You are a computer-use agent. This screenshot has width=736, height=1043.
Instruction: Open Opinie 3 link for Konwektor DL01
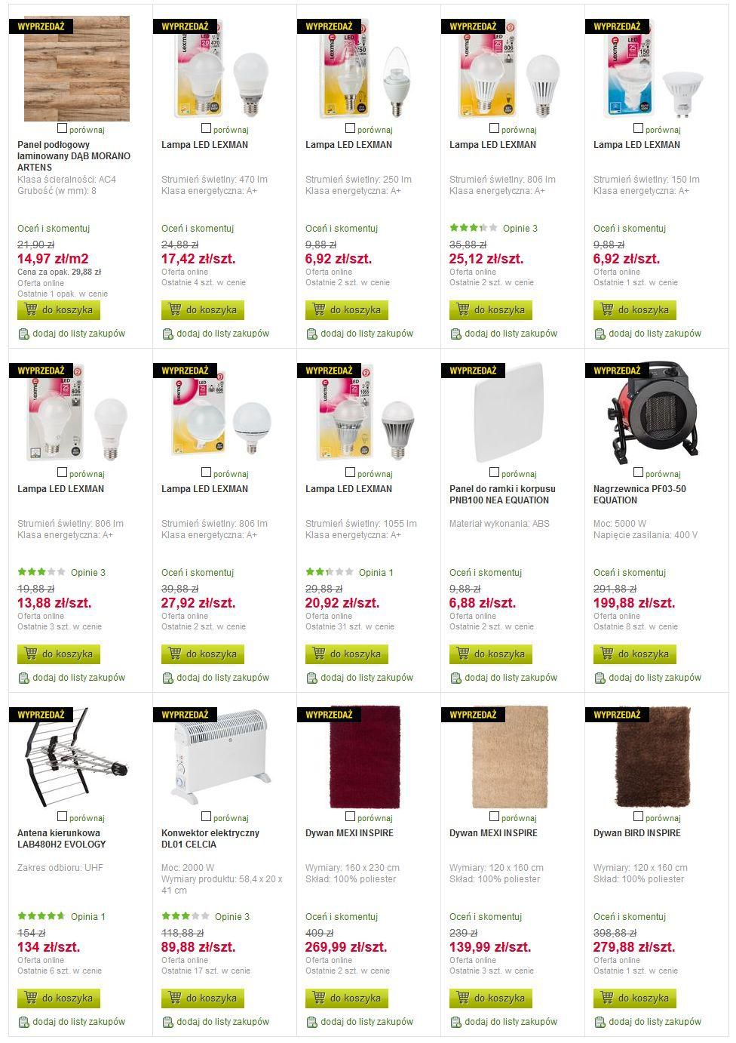[x=232, y=916]
